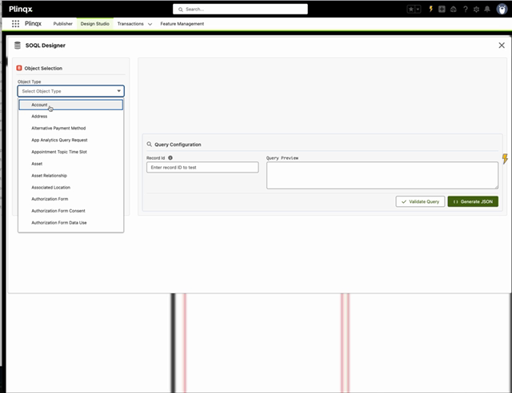
Task: Choose the Authorization Form Consent option
Action: click(x=71, y=211)
